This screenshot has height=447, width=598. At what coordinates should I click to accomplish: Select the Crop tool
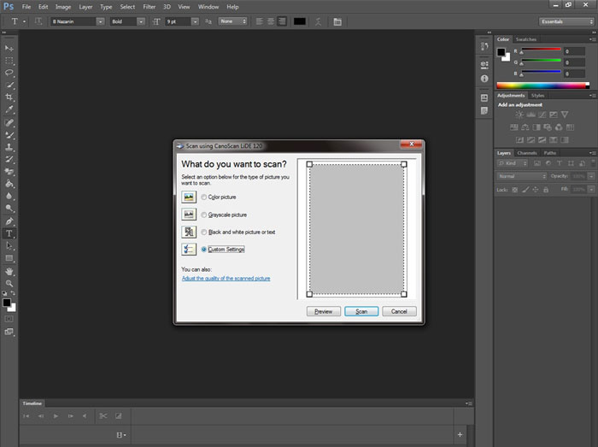[9, 97]
